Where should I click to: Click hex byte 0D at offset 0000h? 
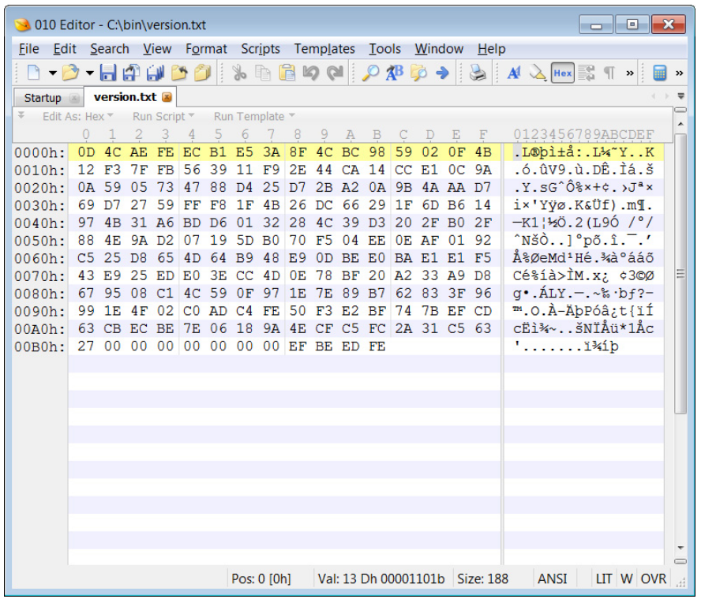pos(86,152)
